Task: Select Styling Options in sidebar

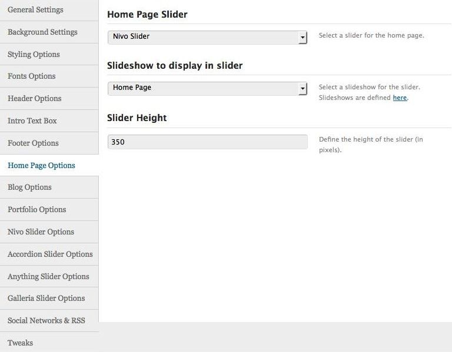Action: (34, 54)
